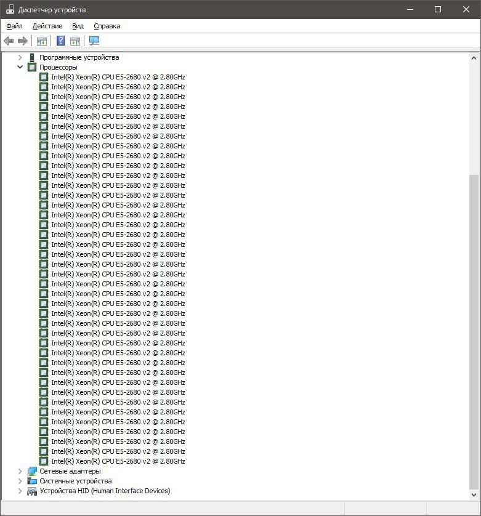Image resolution: width=481 pixels, height=516 pixels.
Task: Click the scrollbar down arrow
Action: [x=474, y=494]
